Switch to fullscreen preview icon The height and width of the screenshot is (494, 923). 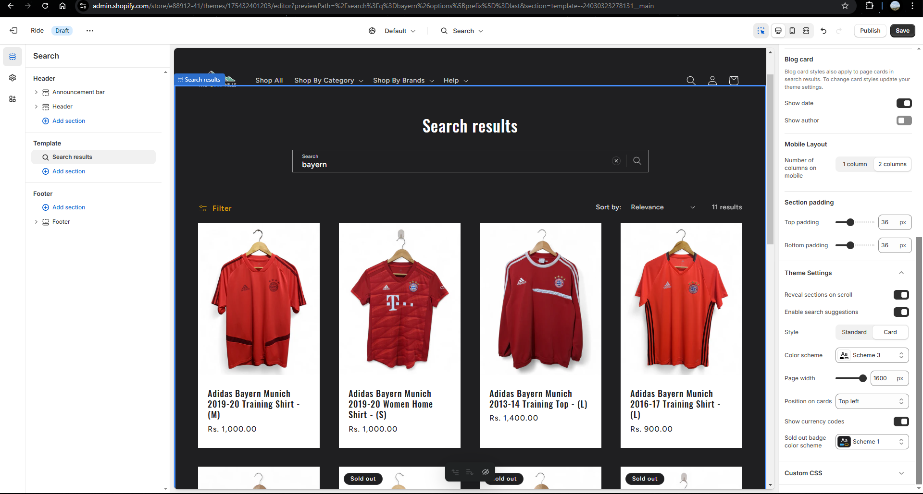coord(806,31)
